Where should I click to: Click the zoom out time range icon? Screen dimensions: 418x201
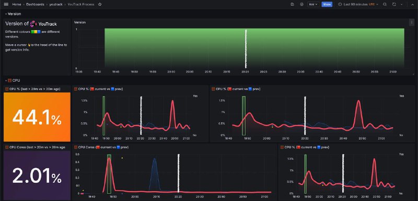tap(385, 4)
